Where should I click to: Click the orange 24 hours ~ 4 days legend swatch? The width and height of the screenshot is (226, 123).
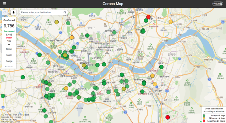pos(204,118)
